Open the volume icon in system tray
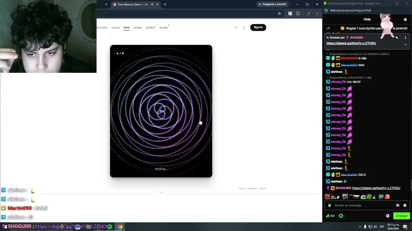412x231 pixels. click(375, 227)
